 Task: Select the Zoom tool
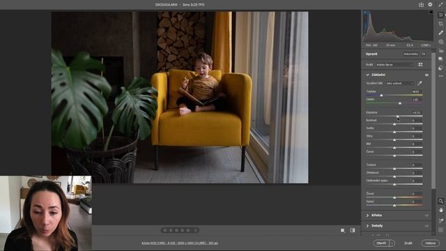tap(441, 201)
